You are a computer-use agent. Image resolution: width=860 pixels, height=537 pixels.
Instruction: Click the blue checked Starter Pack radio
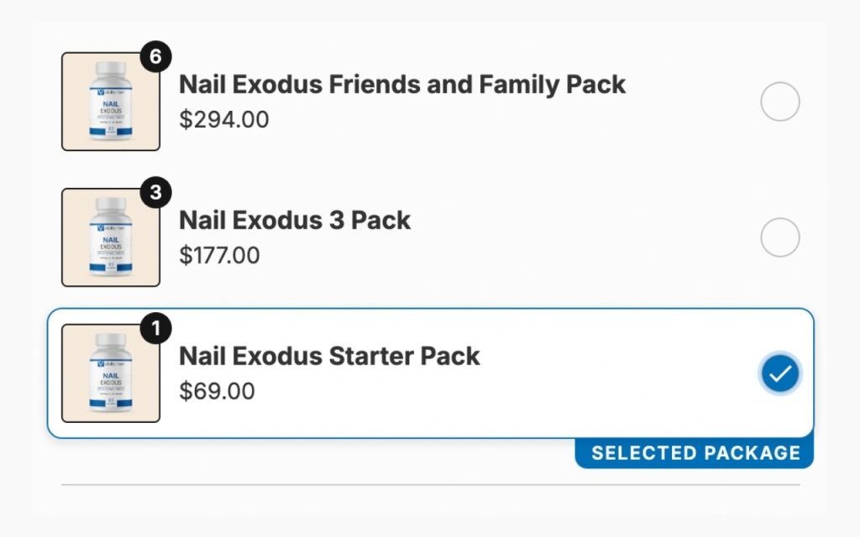(x=780, y=373)
